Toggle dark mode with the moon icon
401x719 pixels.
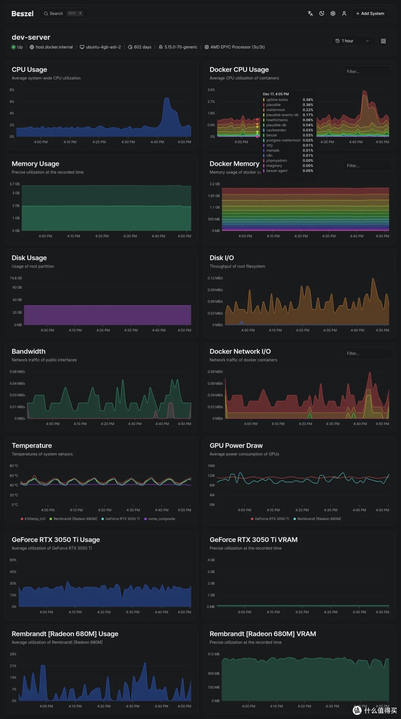click(x=322, y=13)
